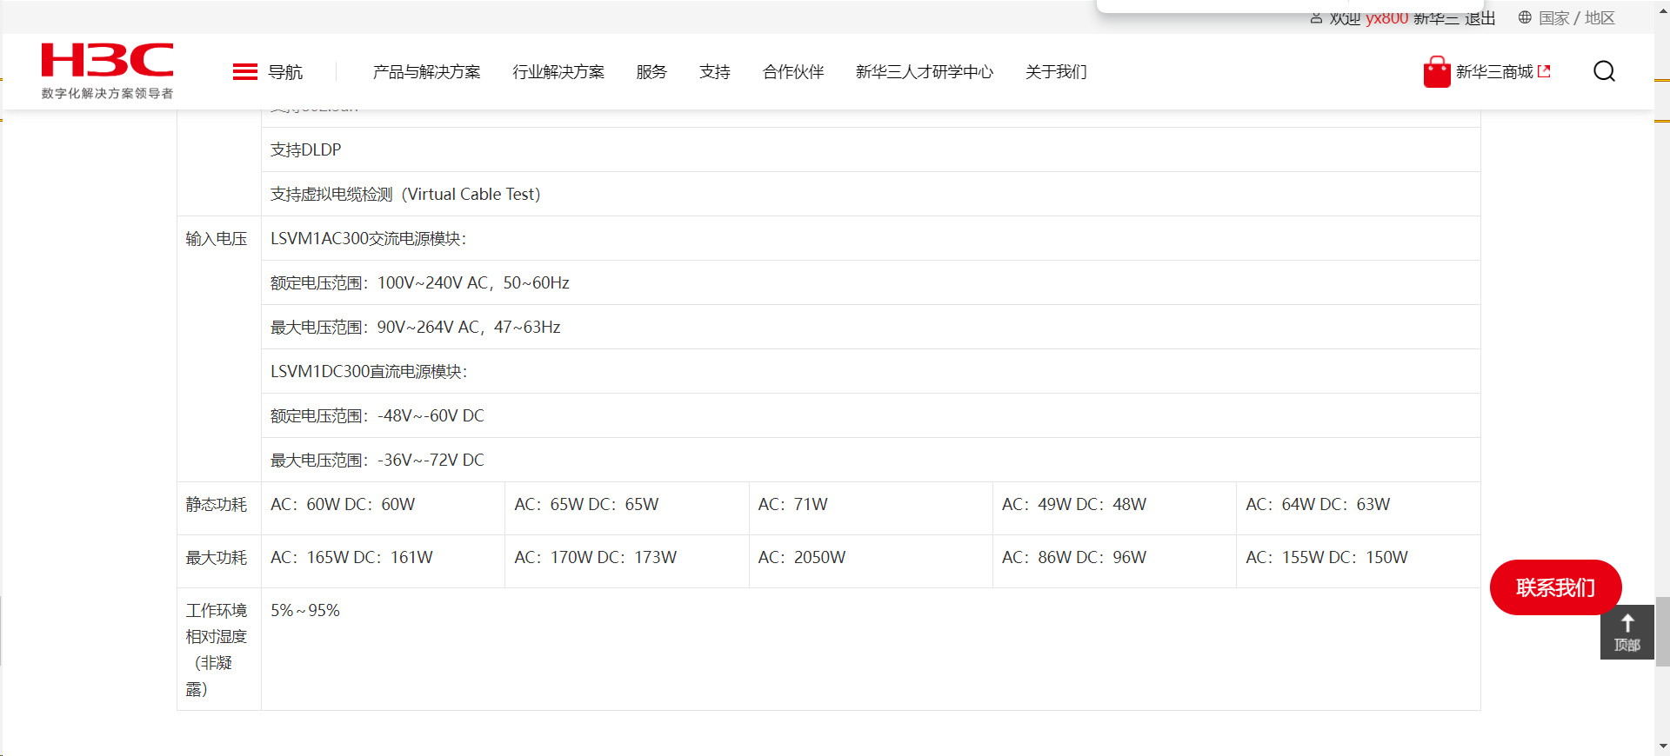The width and height of the screenshot is (1670, 756).
Task: Click the 支持DLDP row text
Action: (x=306, y=150)
